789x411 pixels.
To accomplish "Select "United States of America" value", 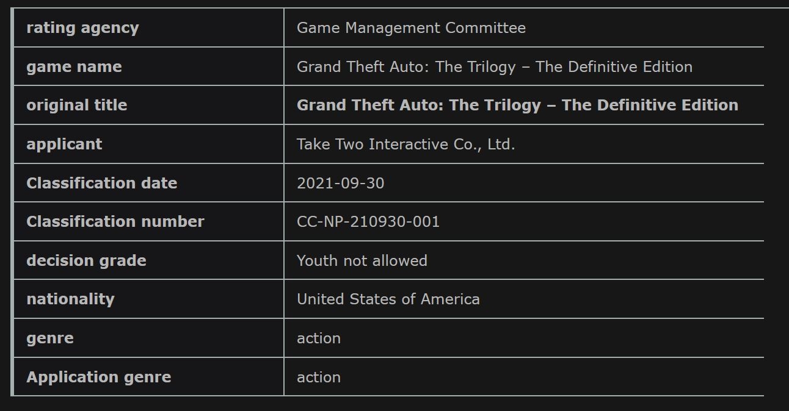I will 388,299.
